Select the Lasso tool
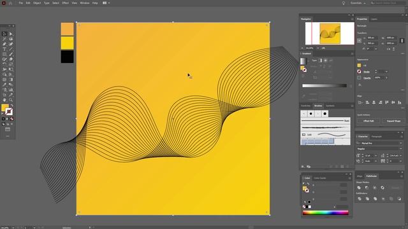This screenshot has height=229, width=408. [x=11, y=39]
